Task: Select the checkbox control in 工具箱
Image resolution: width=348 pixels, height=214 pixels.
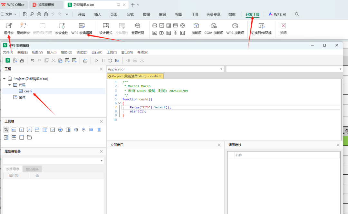Action: (x=53, y=130)
